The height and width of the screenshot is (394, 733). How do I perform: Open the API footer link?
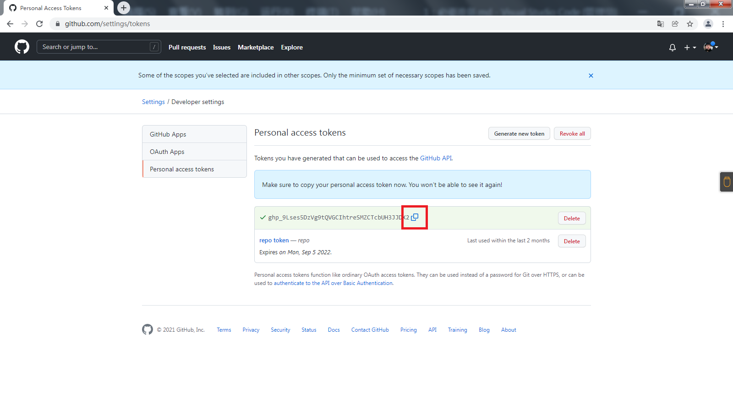click(x=432, y=330)
